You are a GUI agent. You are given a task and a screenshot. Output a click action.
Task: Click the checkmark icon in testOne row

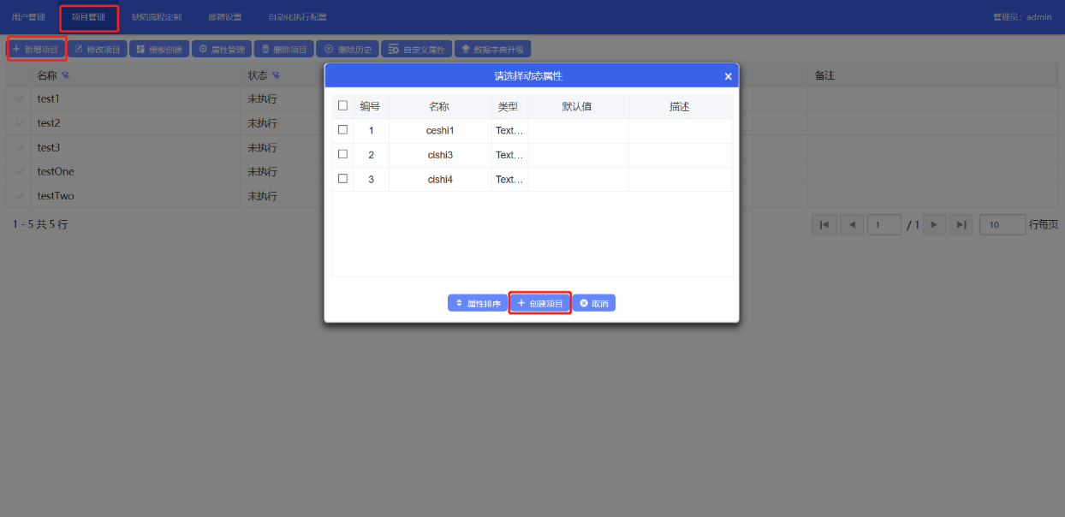click(x=21, y=171)
